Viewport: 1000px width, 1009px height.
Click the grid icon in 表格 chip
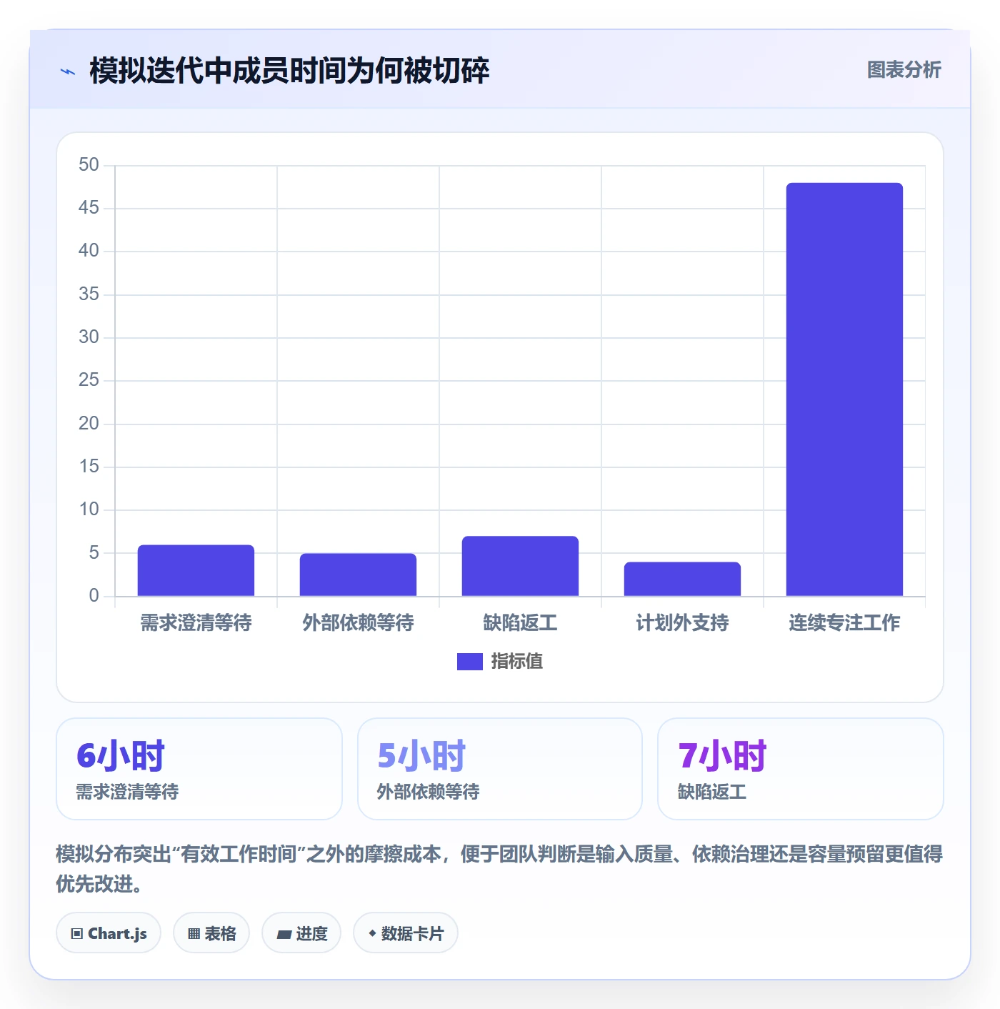(194, 934)
